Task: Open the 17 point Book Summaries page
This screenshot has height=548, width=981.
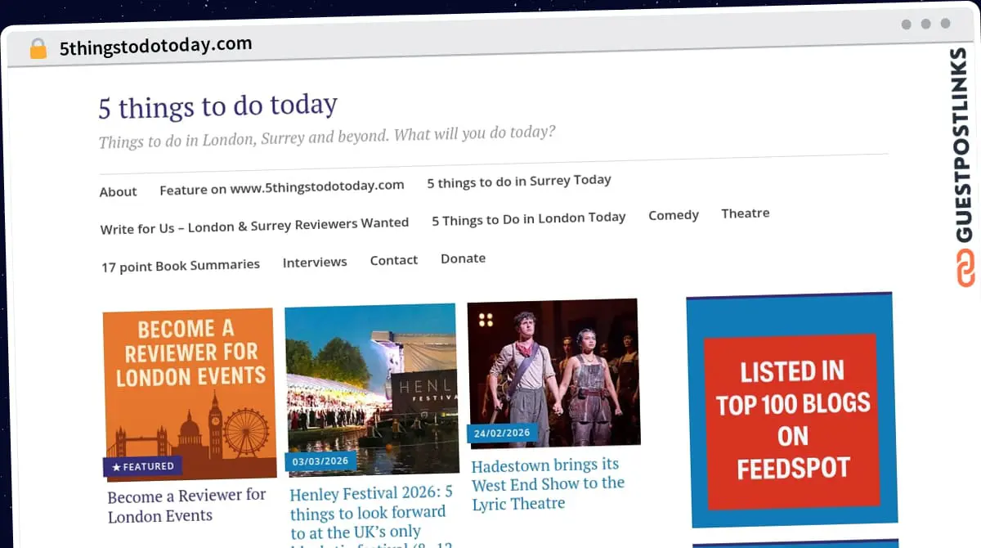Action: 180,264
